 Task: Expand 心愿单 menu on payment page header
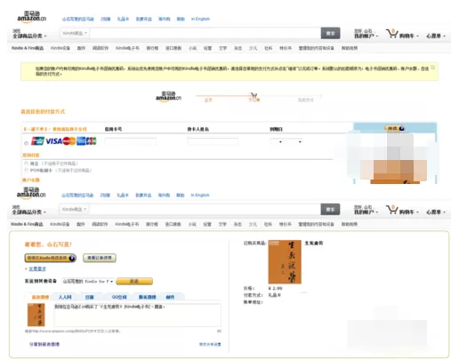pos(436,36)
